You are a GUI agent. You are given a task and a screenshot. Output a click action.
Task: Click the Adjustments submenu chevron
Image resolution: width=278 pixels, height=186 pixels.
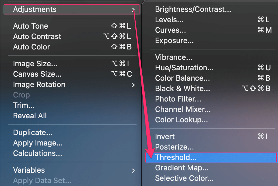[133, 10]
